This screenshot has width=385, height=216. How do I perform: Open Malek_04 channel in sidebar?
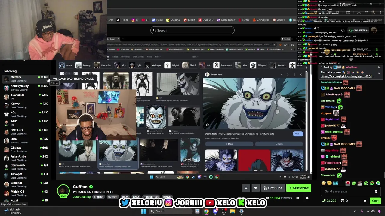(x=26, y=193)
